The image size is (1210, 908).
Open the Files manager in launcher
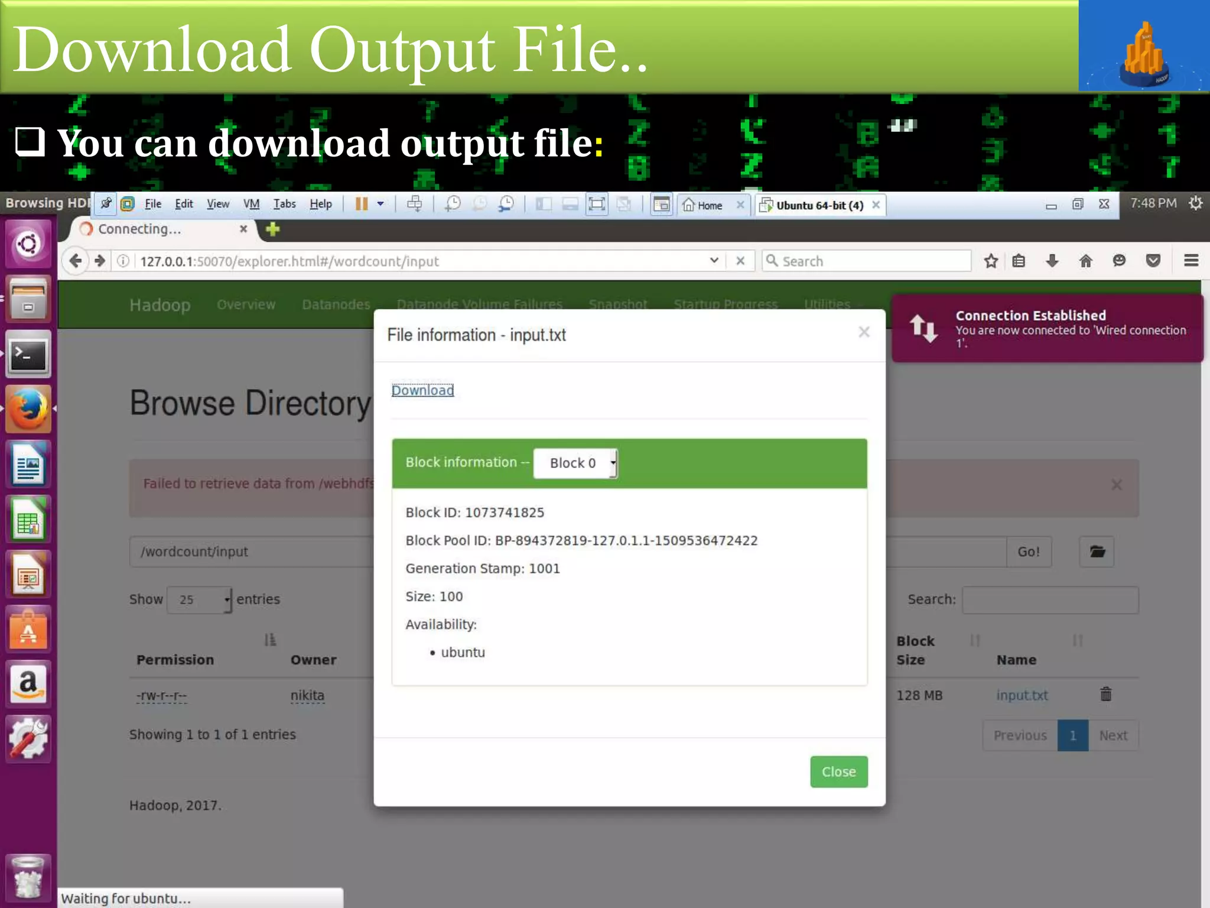point(28,299)
